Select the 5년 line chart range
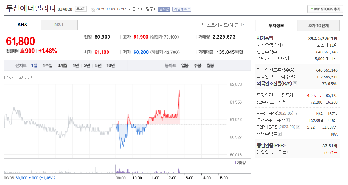348x185 pixels. tap(98, 65)
